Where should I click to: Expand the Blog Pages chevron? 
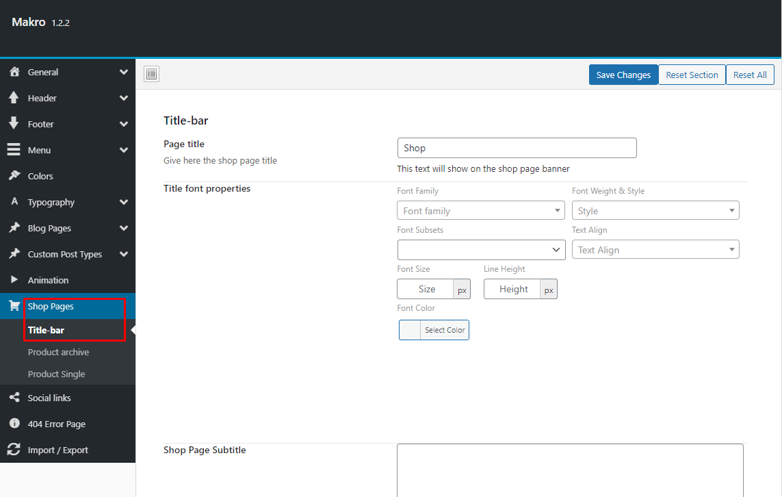pyautogui.click(x=124, y=228)
